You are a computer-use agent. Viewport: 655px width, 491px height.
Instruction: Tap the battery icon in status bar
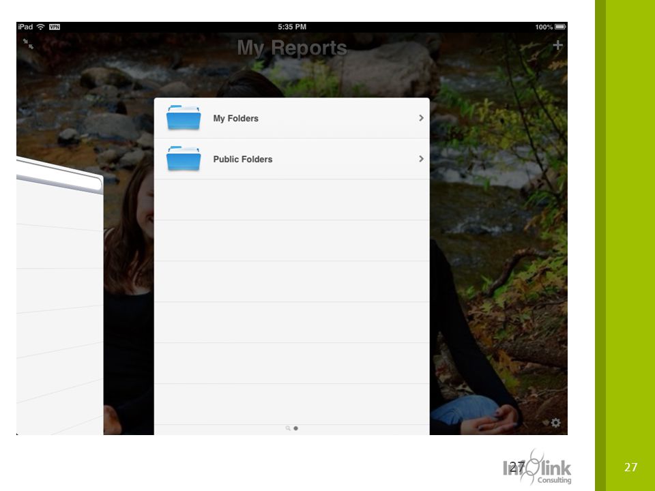point(560,27)
